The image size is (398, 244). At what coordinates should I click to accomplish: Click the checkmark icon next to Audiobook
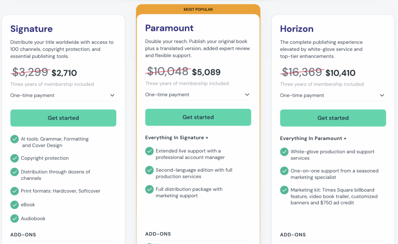coord(14,218)
